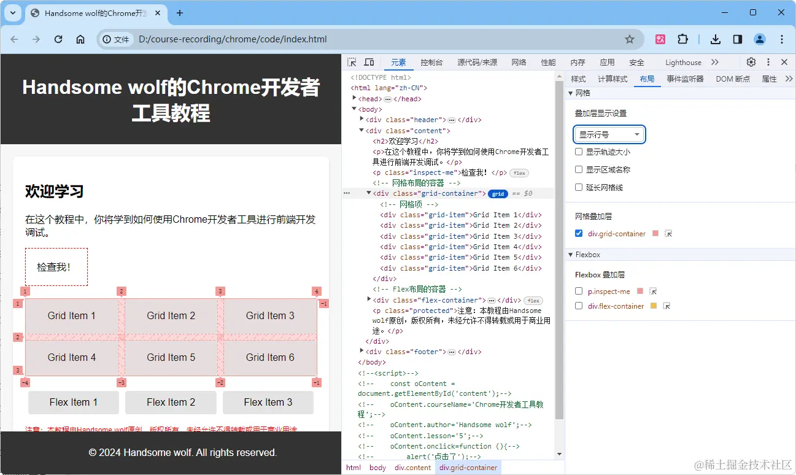Click Flex Item 2 button on page

(171, 403)
